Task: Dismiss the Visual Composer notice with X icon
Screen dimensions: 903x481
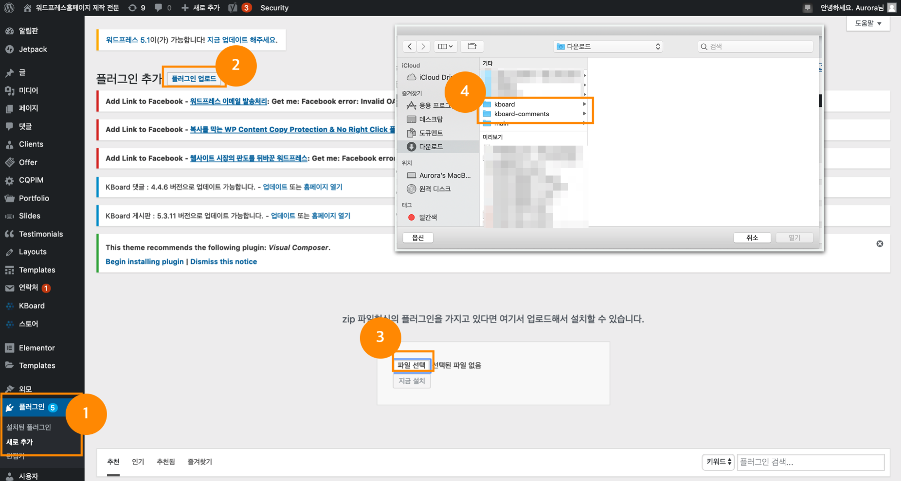Action: click(x=880, y=244)
